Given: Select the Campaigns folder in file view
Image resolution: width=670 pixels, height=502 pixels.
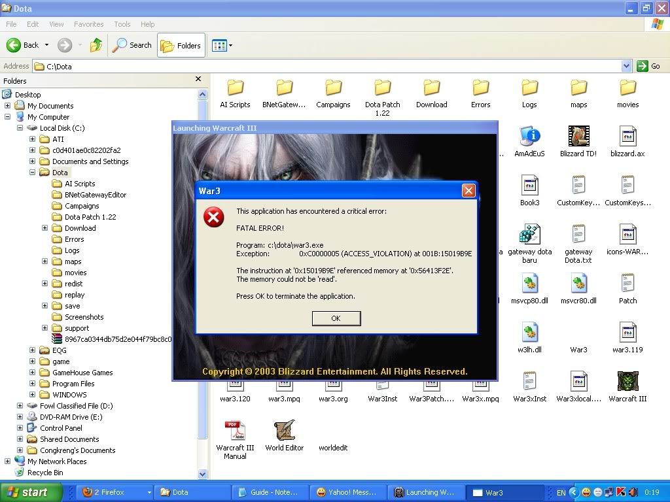Looking at the screenshot, I should 333,87.
